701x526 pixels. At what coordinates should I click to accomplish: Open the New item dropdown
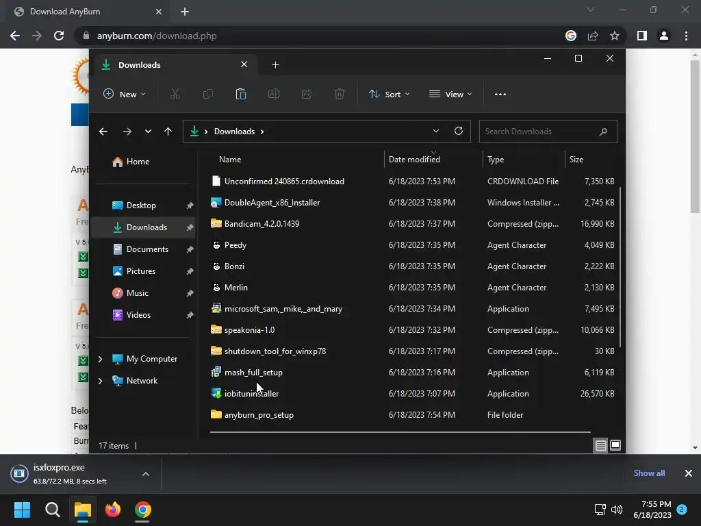[x=125, y=95]
